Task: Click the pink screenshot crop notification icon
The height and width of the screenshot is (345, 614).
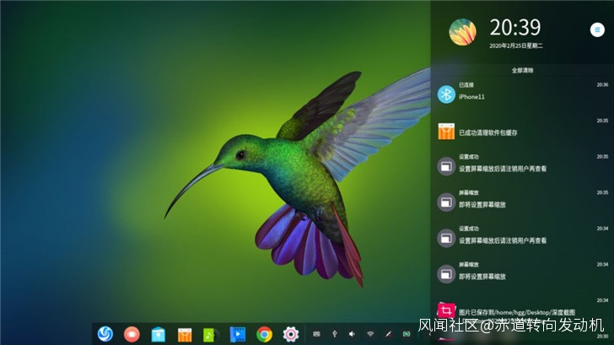Action: click(x=446, y=310)
